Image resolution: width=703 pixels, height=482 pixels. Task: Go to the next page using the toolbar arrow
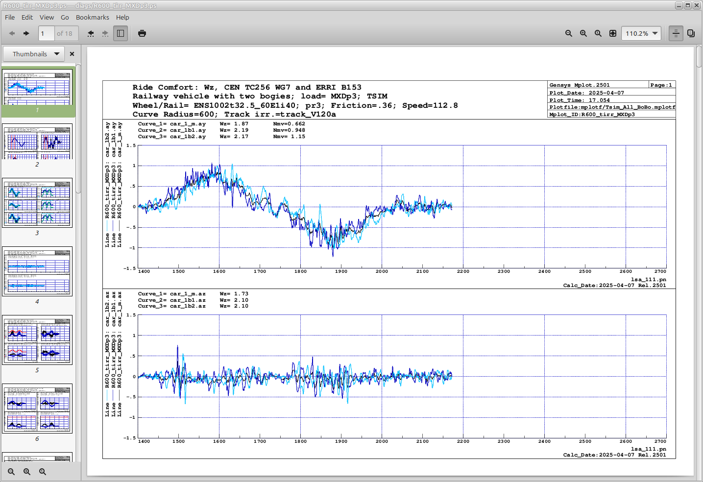tap(26, 33)
